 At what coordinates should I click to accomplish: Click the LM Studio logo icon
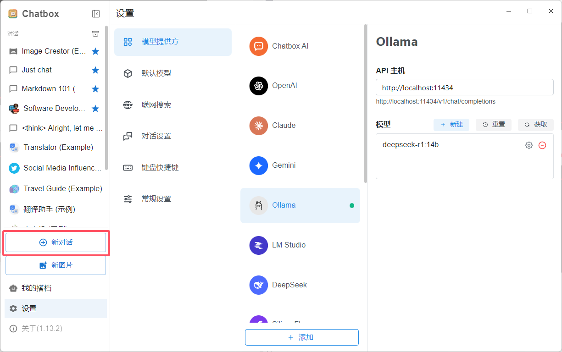259,245
